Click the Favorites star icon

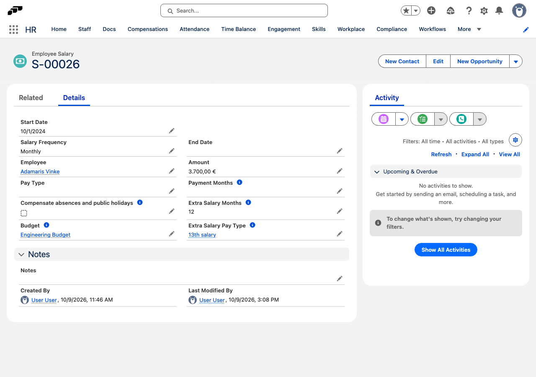coord(406,11)
